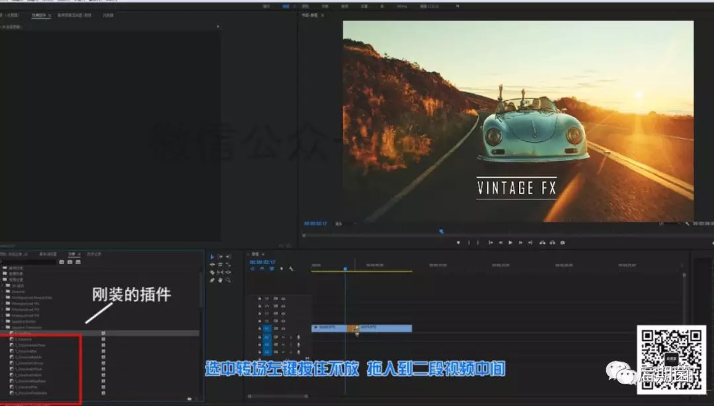Select the Razor tool in tools panel

pyautogui.click(x=212, y=272)
